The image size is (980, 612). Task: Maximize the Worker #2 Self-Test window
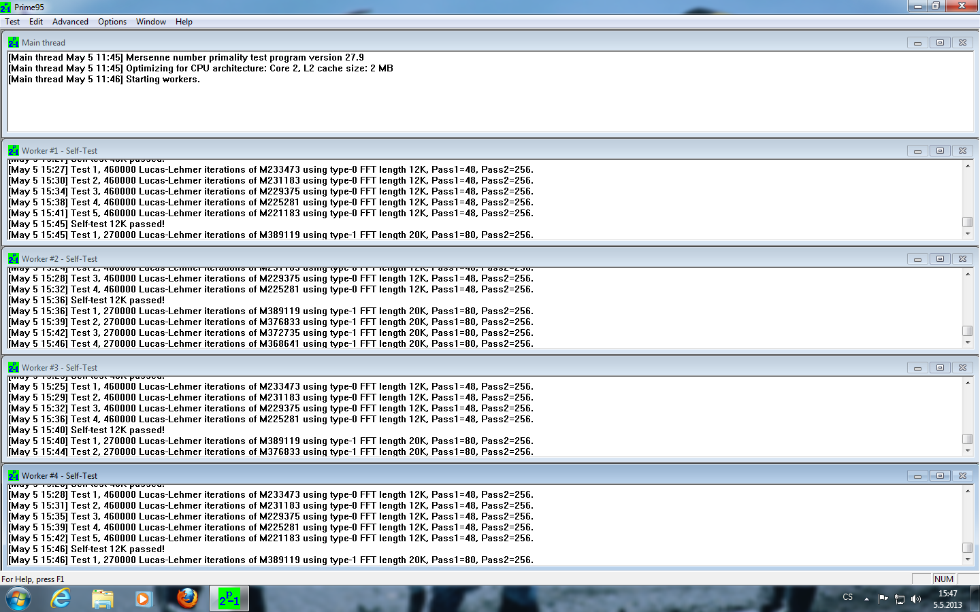(x=940, y=259)
